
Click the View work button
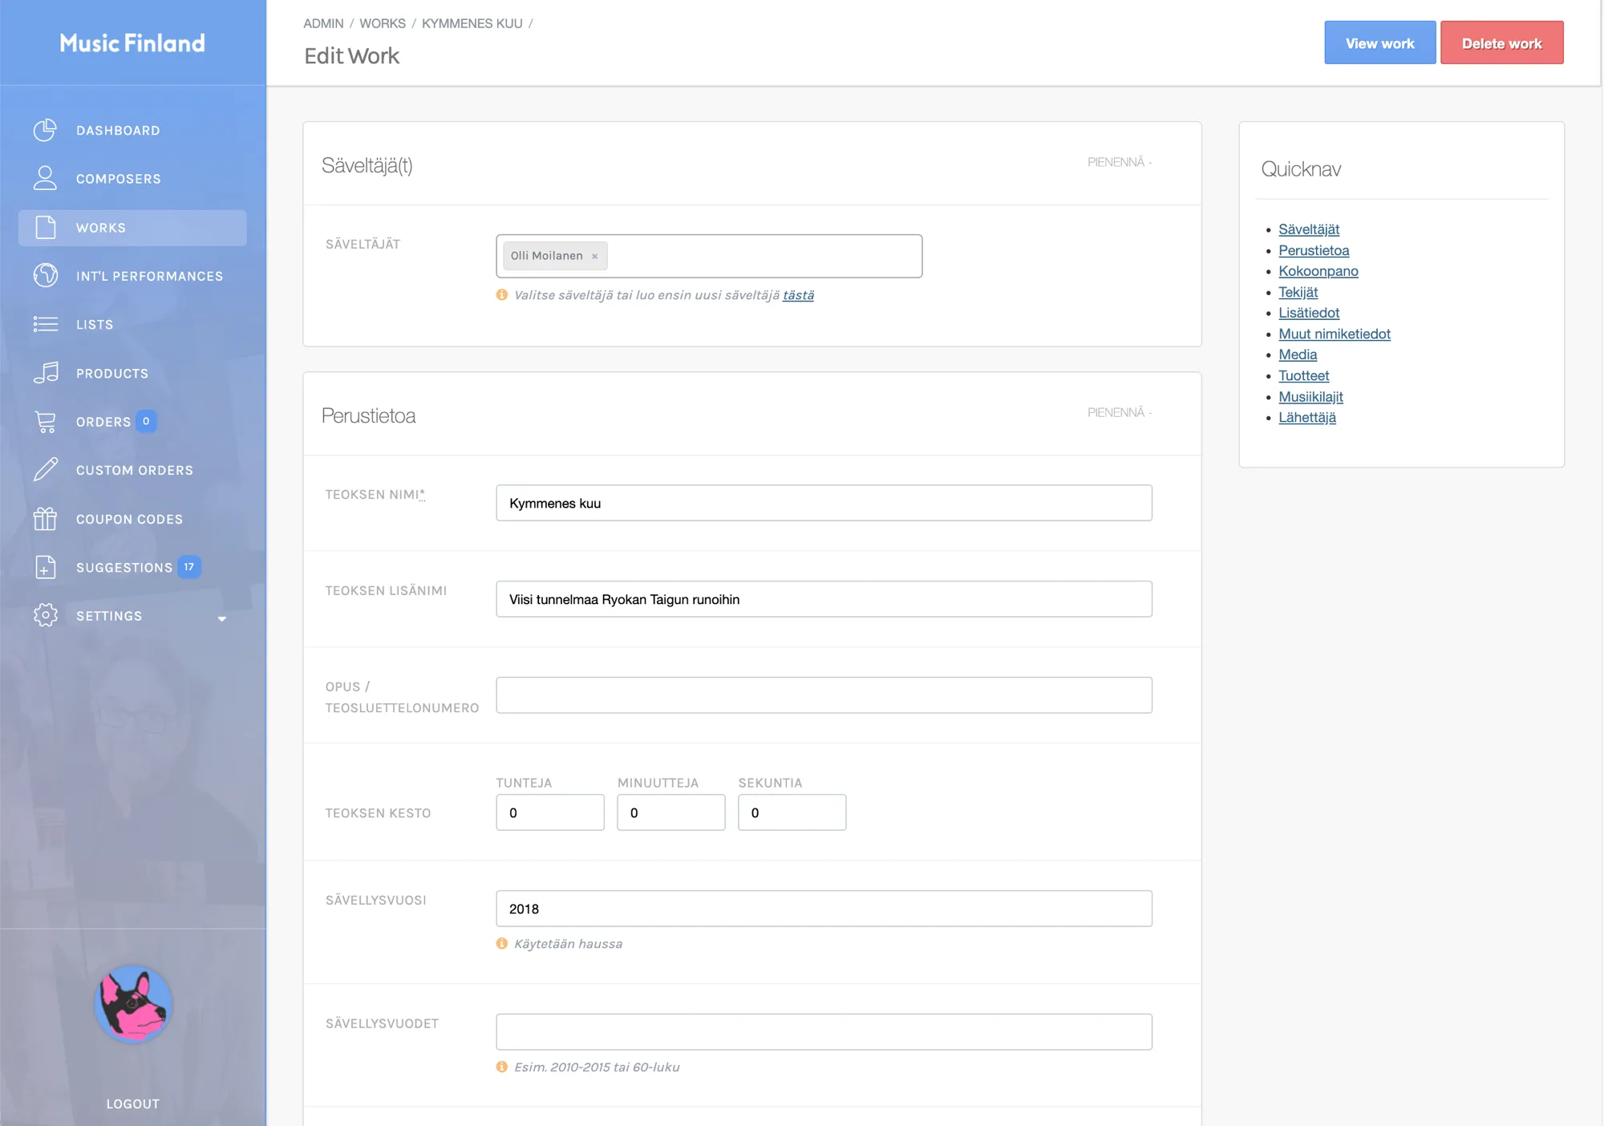[x=1379, y=43]
